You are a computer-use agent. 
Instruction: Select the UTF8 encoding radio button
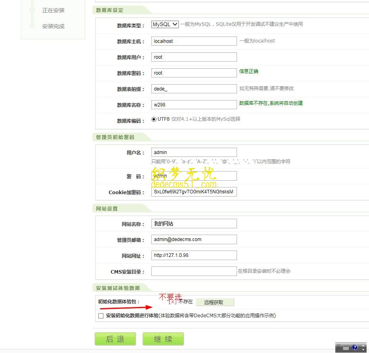(154, 119)
